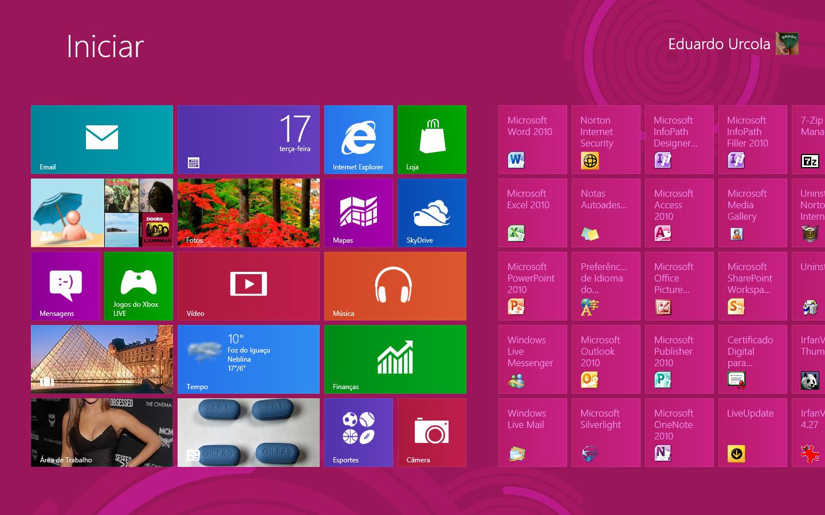Viewport: 825px width, 515px height.
Task: Open the Finanças chart tile
Action: coord(395,359)
